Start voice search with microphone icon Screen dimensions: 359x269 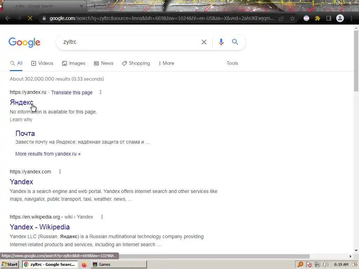[x=221, y=42]
